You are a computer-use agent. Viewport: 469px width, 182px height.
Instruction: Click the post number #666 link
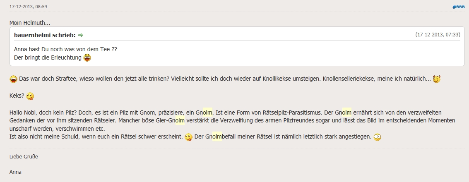click(x=458, y=7)
